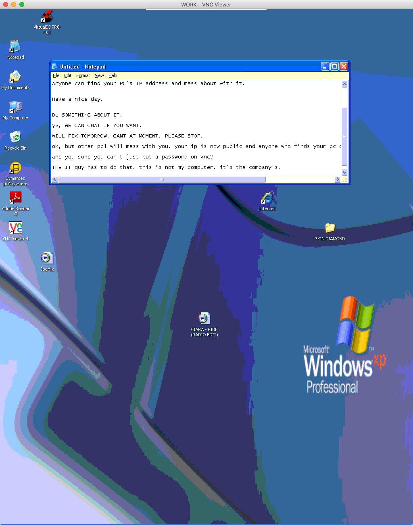Viewport: 413px width, 525px height.
Task: Click the Notepad vertical scrollbar thumb
Action: point(344,136)
